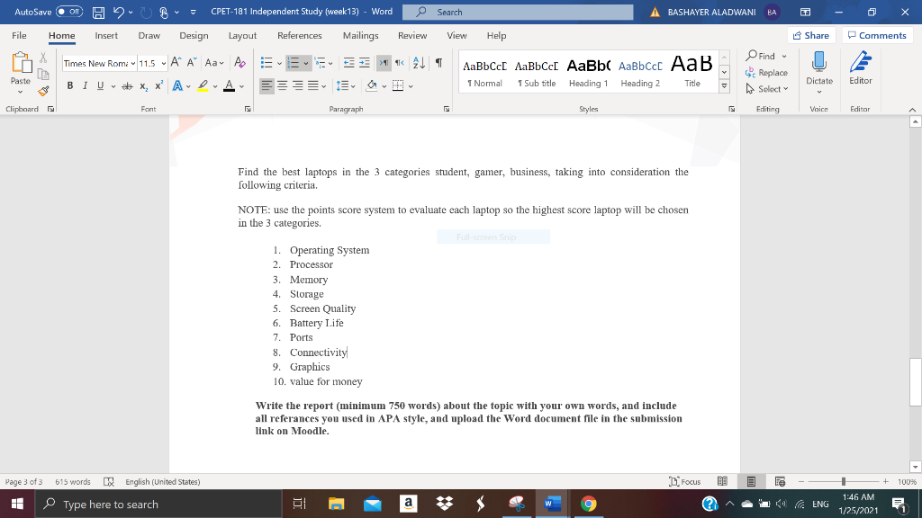Open the Comments panel

pos(879,35)
